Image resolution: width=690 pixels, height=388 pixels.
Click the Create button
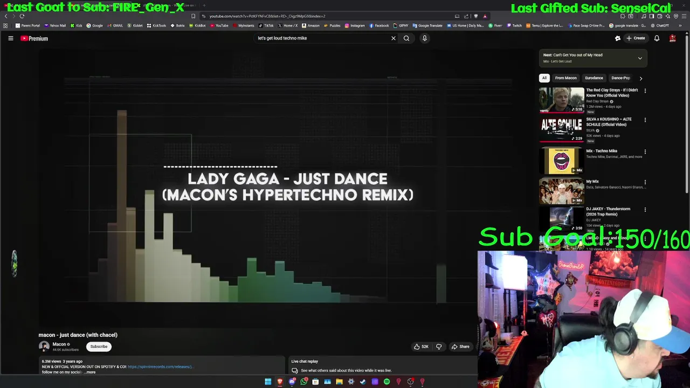636,38
